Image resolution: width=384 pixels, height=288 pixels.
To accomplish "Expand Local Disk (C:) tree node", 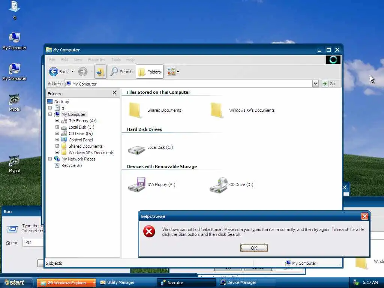I will point(57,127).
